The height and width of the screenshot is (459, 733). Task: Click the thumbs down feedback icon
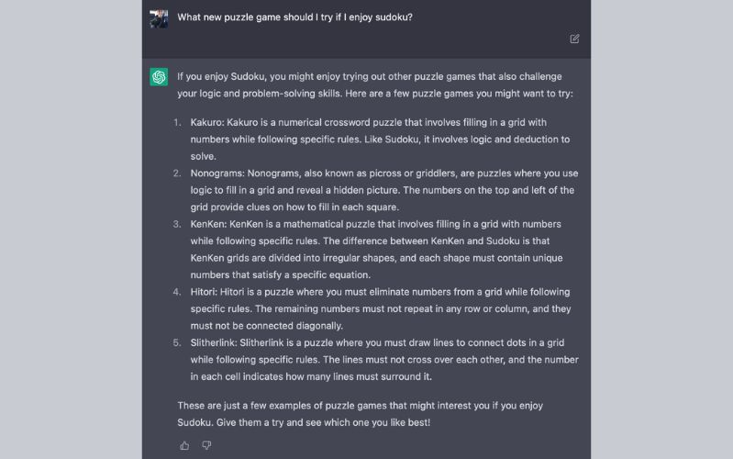[206, 445]
